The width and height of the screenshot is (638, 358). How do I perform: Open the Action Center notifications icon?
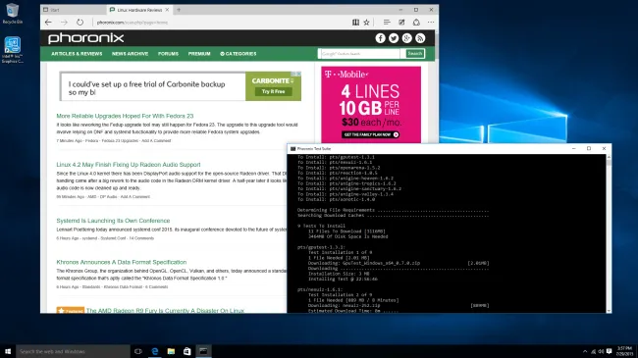[610, 351]
